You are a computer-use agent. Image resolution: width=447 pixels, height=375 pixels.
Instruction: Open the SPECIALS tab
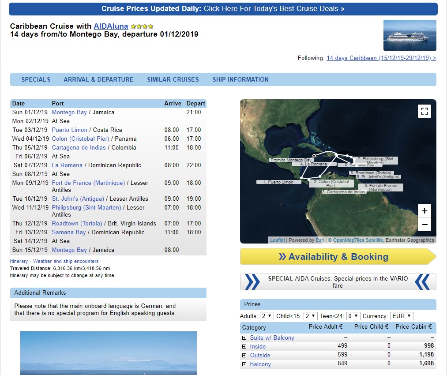coord(36,79)
